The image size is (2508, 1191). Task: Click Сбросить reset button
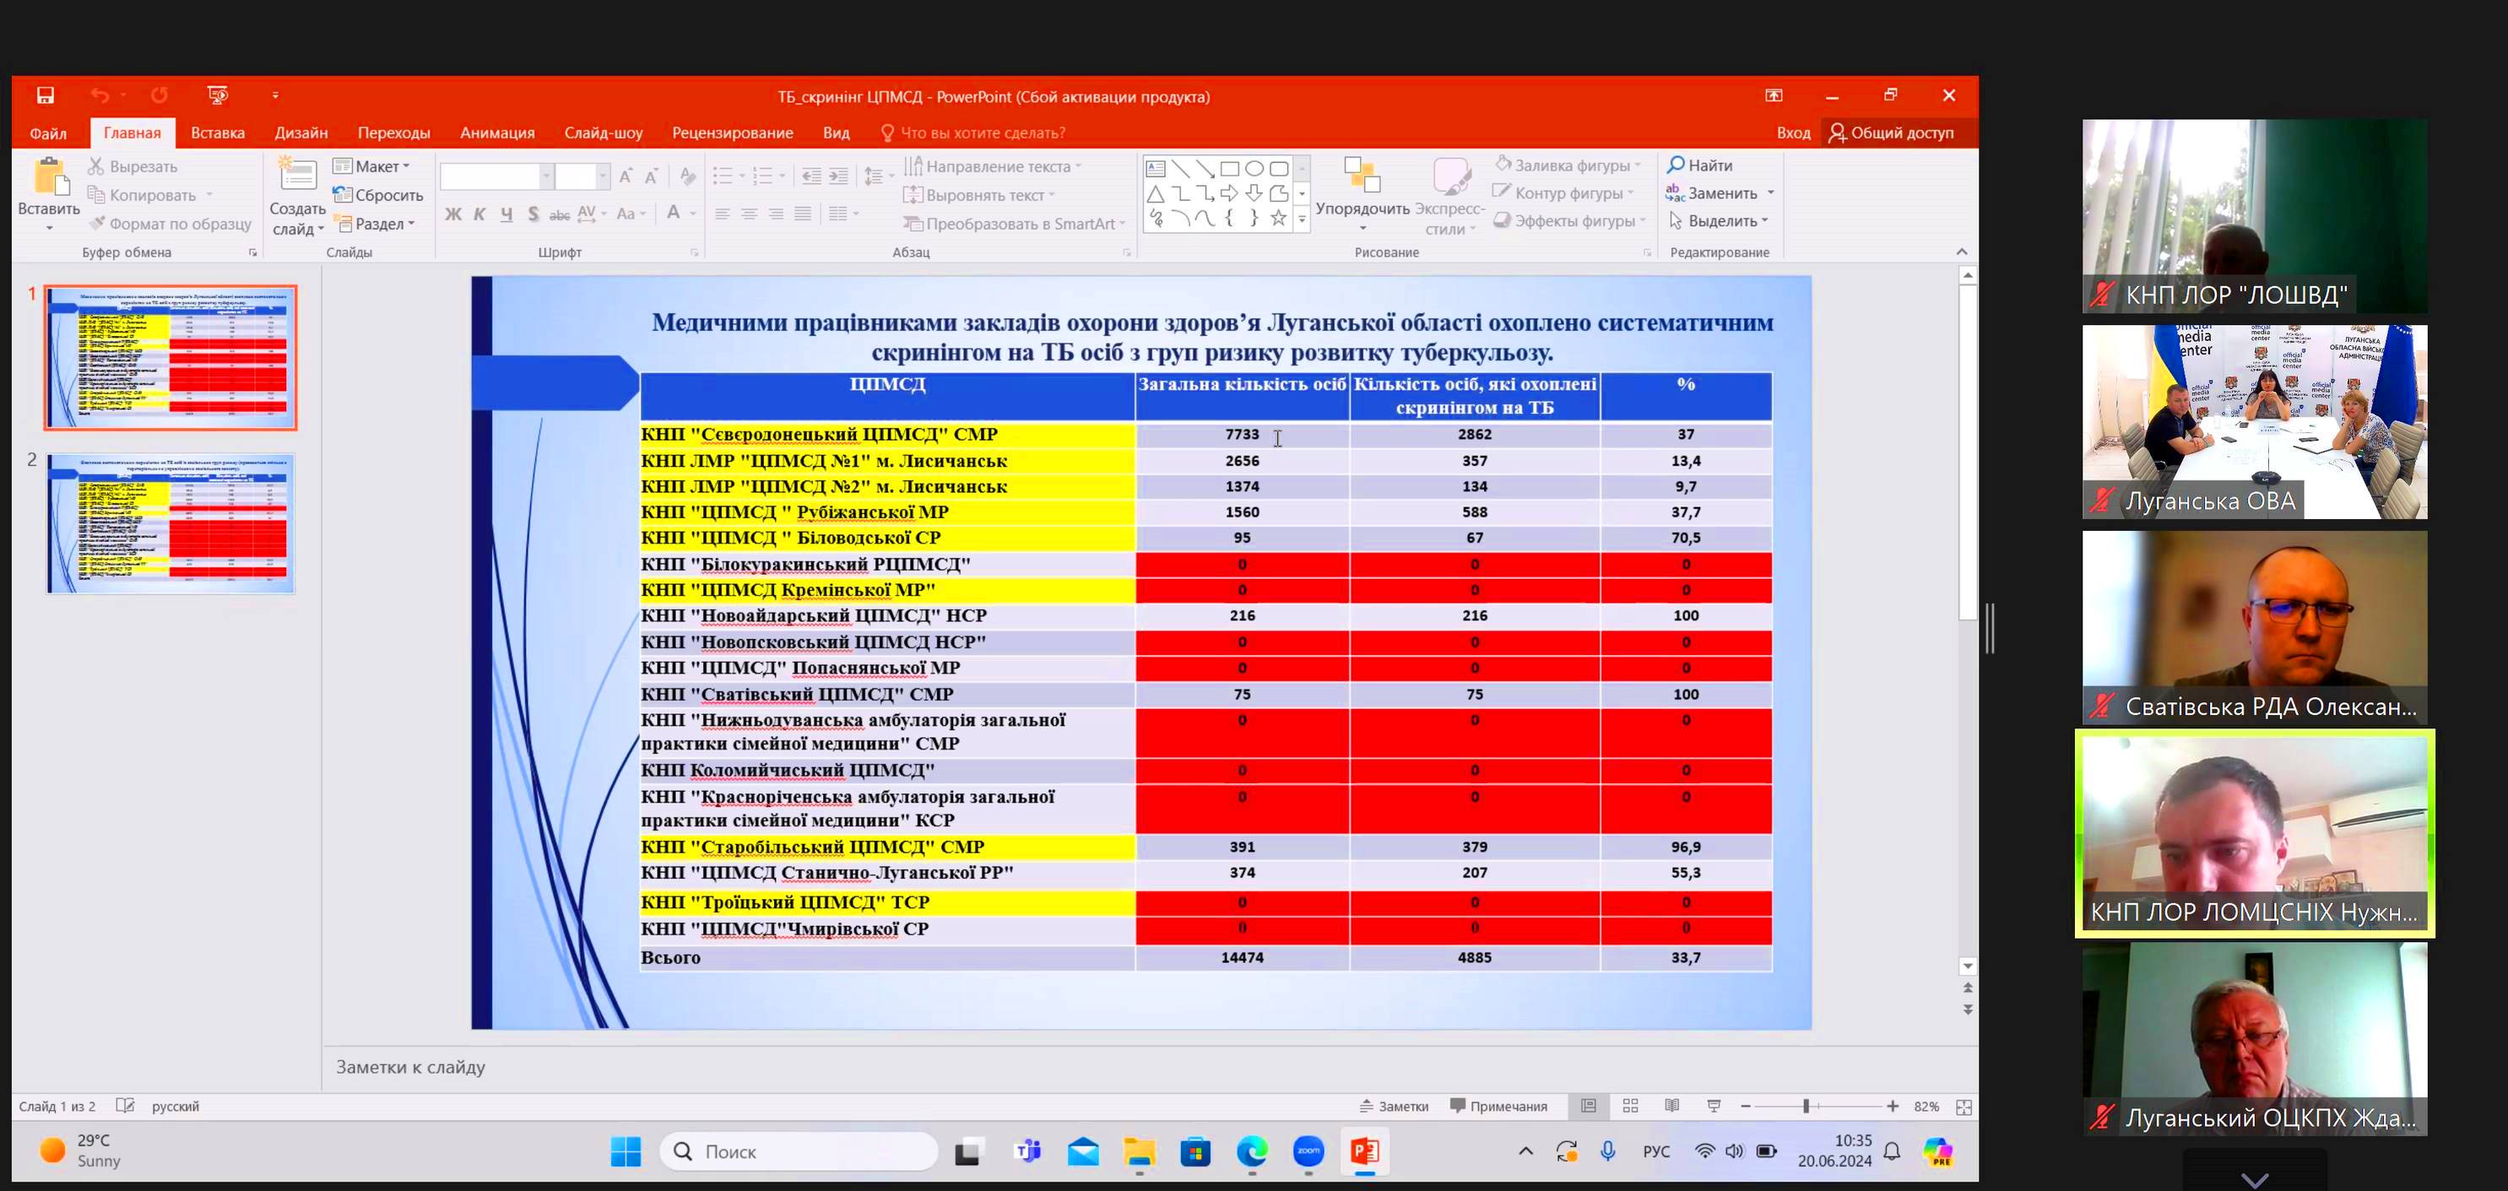click(377, 195)
